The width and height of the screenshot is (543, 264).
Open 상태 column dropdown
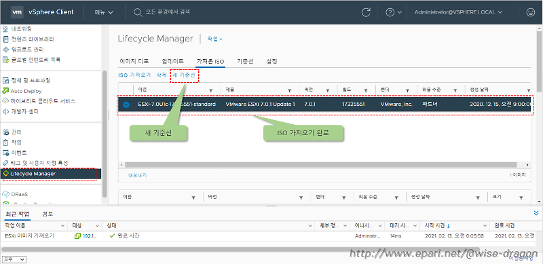(x=310, y=226)
